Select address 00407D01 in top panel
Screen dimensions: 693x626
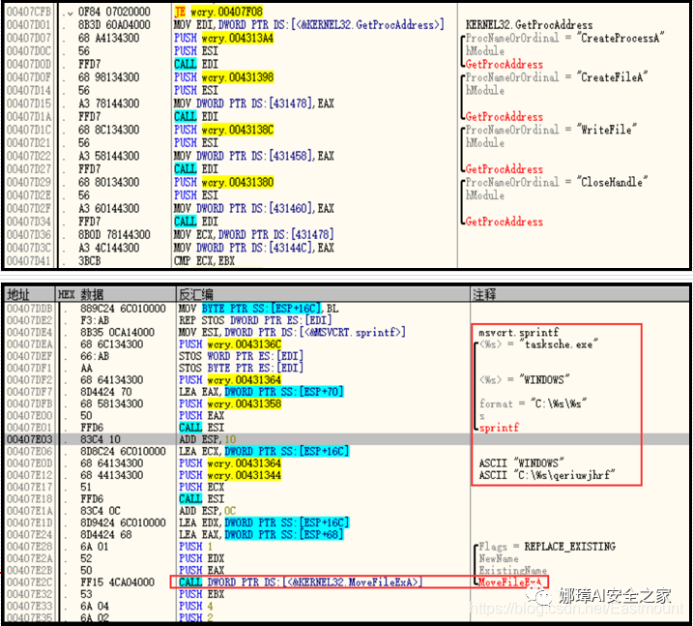pyautogui.click(x=29, y=25)
